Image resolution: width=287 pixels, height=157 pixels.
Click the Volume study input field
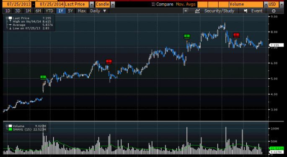pyautogui.click(x=246, y=4)
